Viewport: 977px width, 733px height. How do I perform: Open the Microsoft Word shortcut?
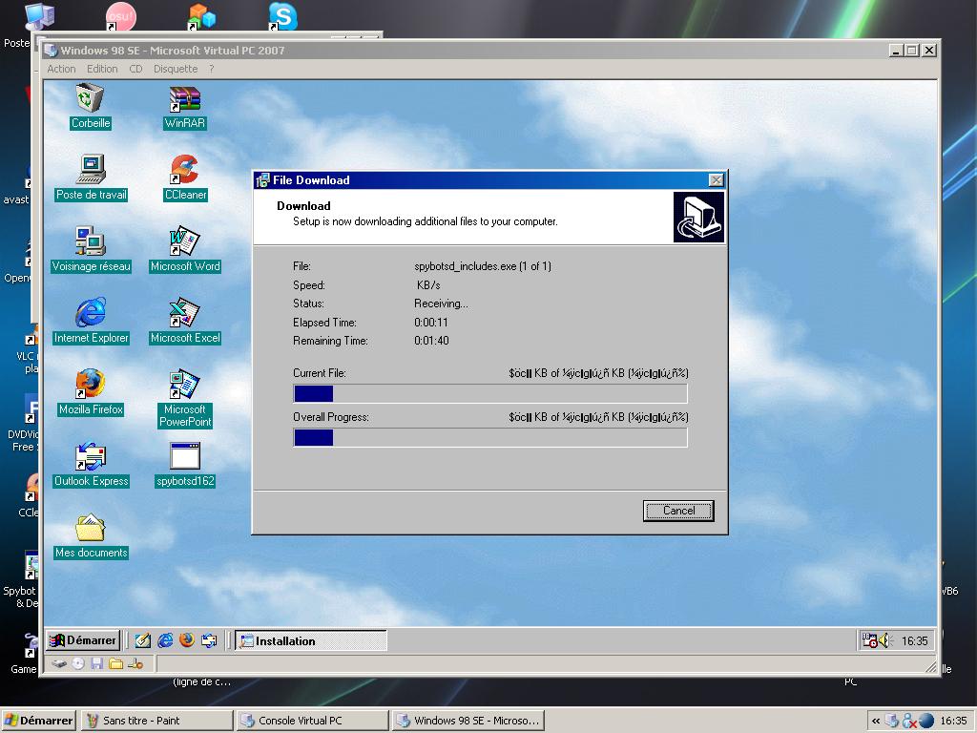tap(184, 241)
